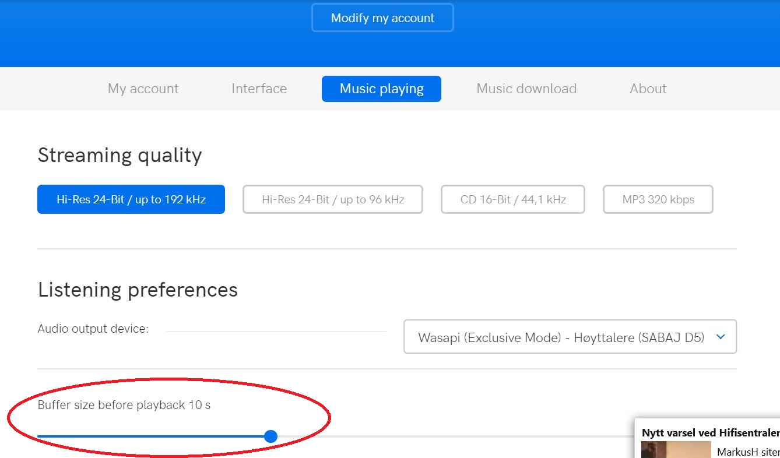Open the About tab

648,89
